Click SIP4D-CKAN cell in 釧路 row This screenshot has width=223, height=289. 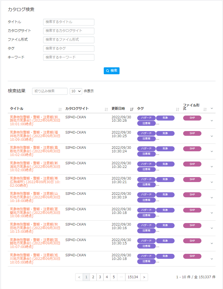(x=76, y=117)
